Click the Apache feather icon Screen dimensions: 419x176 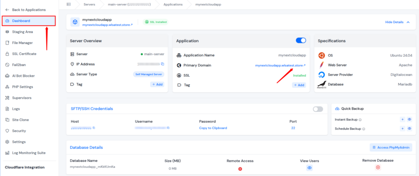click(x=322, y=65)
